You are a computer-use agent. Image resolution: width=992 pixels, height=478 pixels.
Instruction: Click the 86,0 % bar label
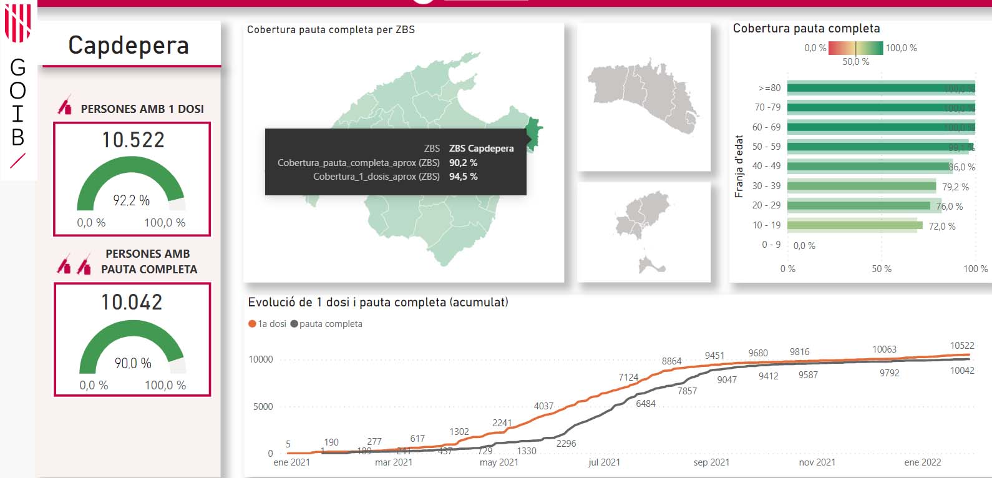pos(962,167)
